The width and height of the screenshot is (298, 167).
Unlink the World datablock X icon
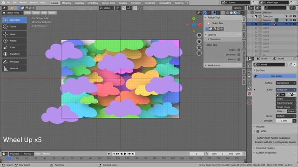click(x=294, y=64)
